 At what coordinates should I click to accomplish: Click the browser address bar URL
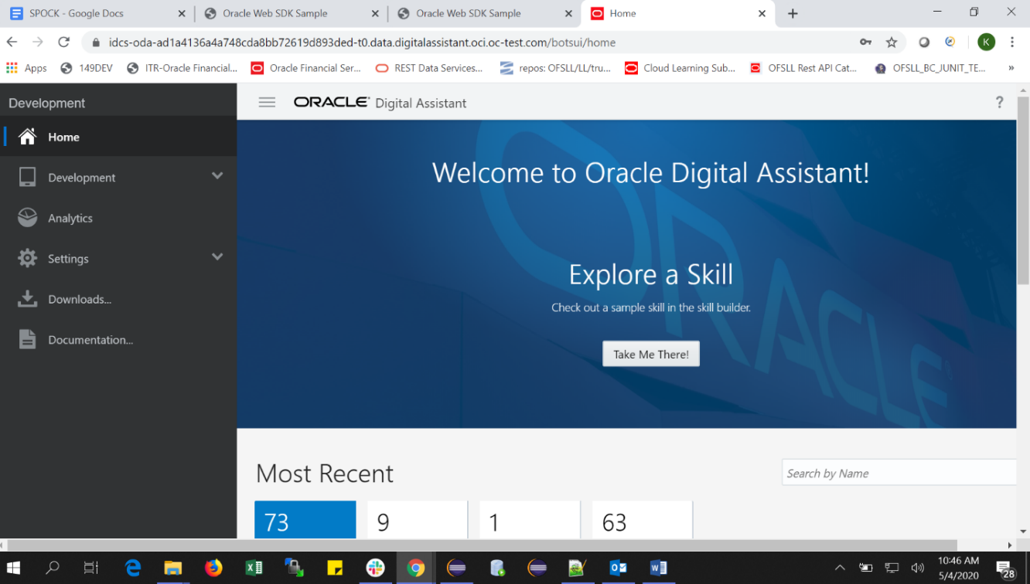pos(362,42)
